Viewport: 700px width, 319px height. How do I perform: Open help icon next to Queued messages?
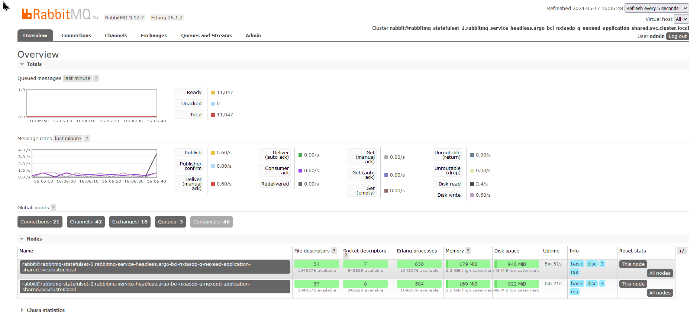click(96, 78)
